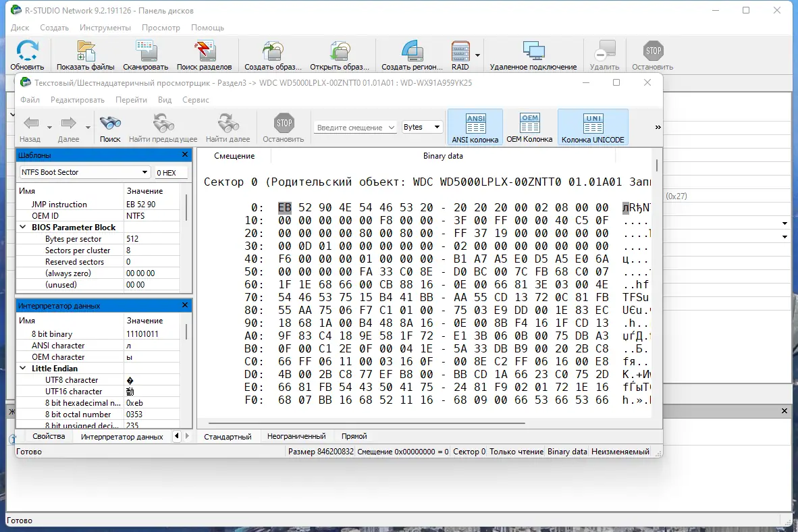
Task: Select the Прямой view tab
Action: click(x=354, y=436)
